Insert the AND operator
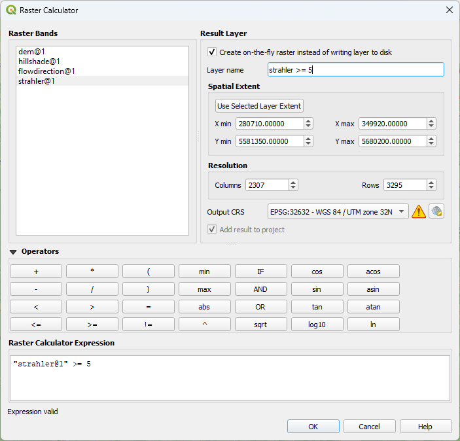 pyautogui.click(x=261, y=289)
